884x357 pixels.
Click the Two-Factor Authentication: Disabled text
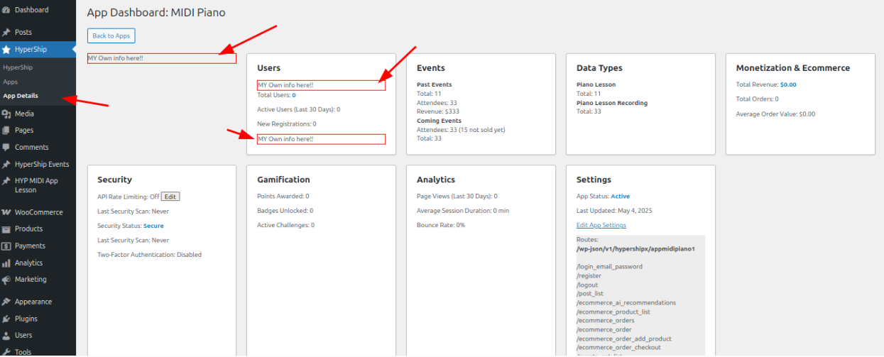pyautogui.click(x=150, y=255)
